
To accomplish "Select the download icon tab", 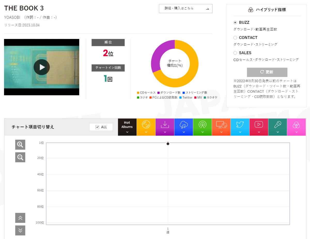I will click(165, 127).
